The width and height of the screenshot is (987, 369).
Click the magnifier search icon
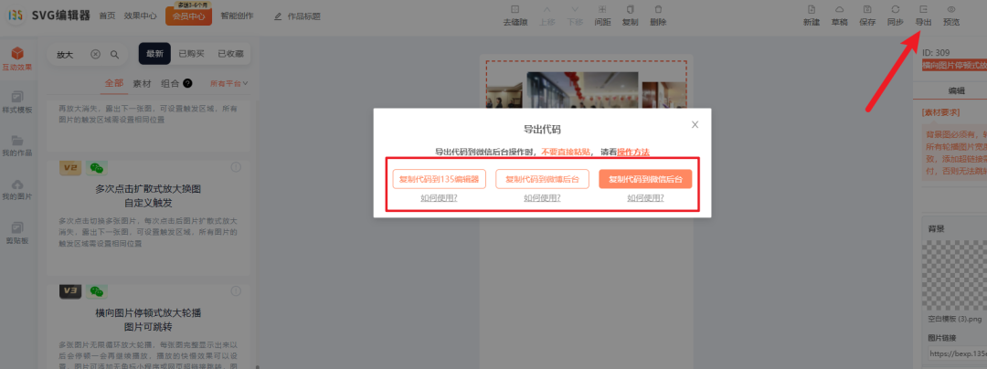click(x=114, y=54)
